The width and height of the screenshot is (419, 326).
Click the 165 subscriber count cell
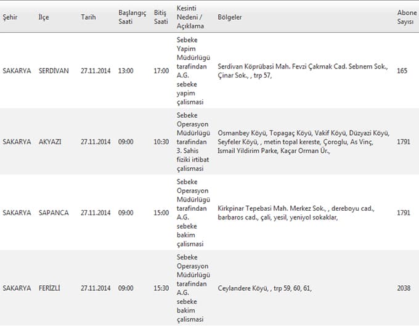402,71
